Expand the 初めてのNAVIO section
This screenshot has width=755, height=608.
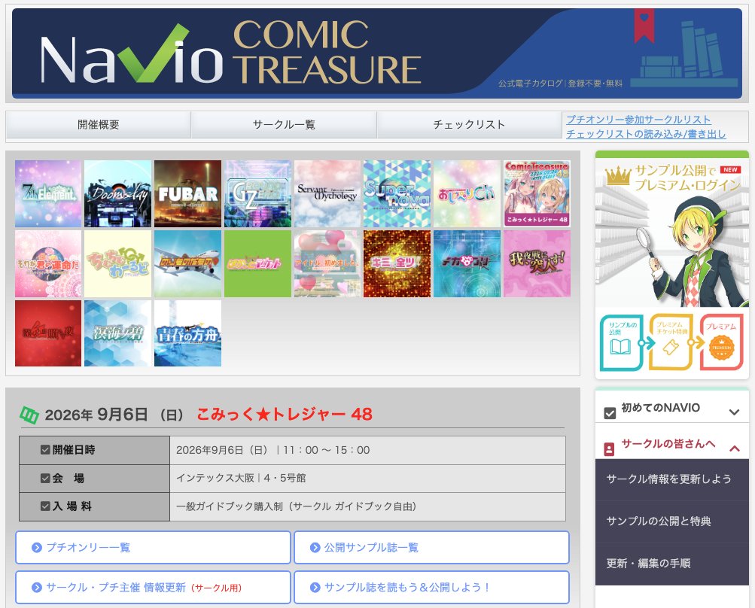672,408
